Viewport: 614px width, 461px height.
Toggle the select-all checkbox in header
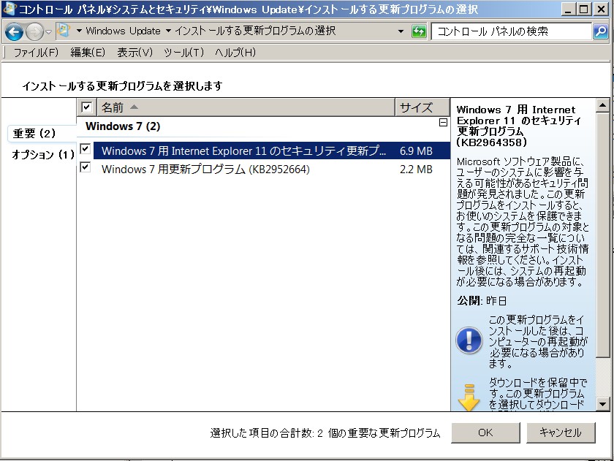86,107
